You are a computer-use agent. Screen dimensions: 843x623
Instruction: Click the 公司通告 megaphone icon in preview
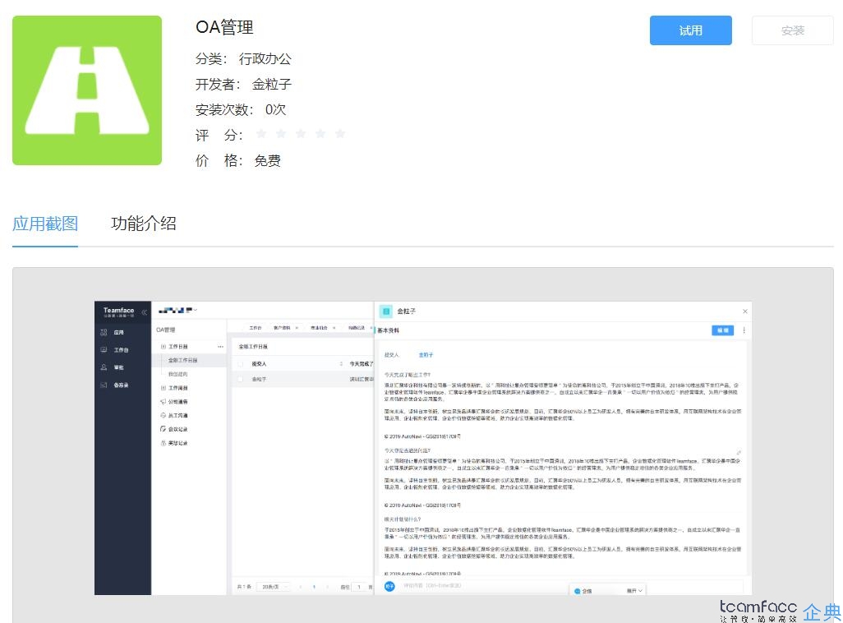tap(163, 402)
